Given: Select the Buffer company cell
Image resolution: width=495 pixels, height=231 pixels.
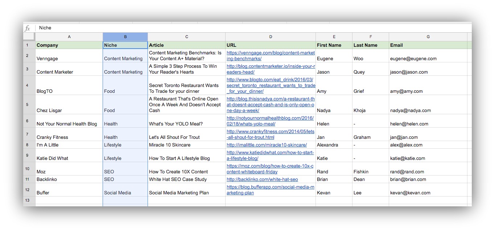Looking at the screenshot, I should pos(69,190).
